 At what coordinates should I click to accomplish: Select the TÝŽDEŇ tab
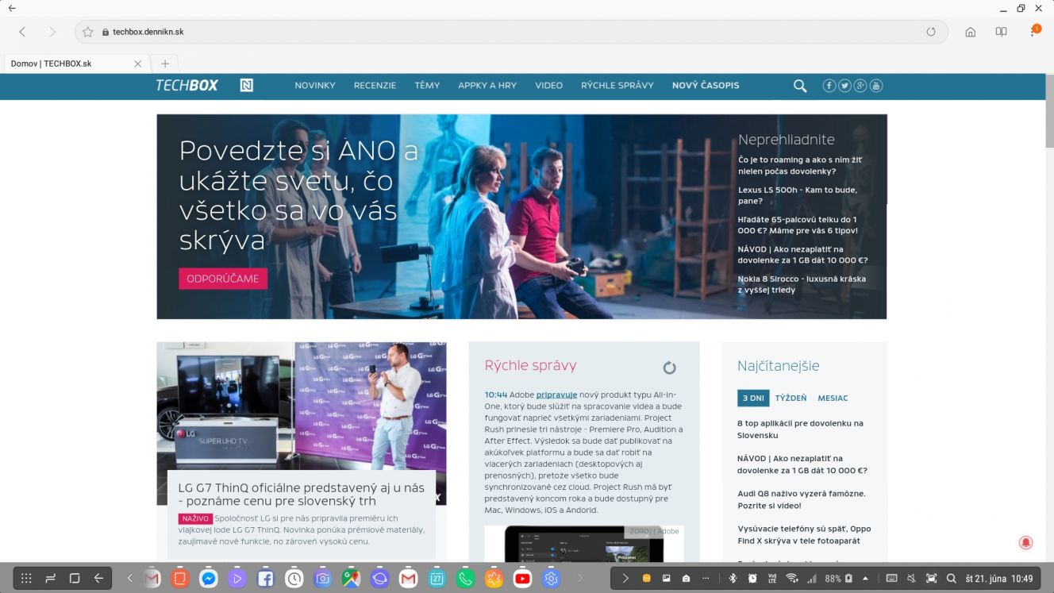pos(790,399)
